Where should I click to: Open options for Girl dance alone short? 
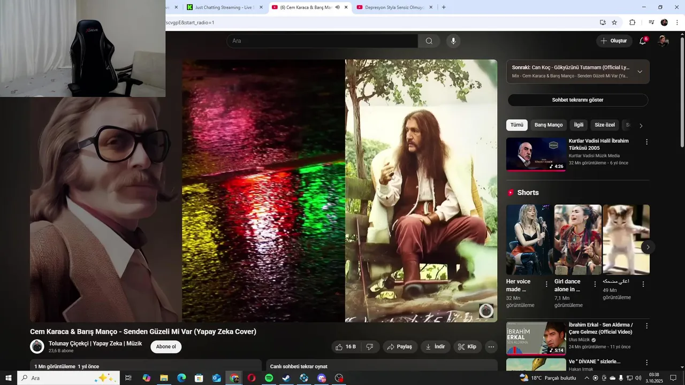pyautogui.click(x=595, y=284)
